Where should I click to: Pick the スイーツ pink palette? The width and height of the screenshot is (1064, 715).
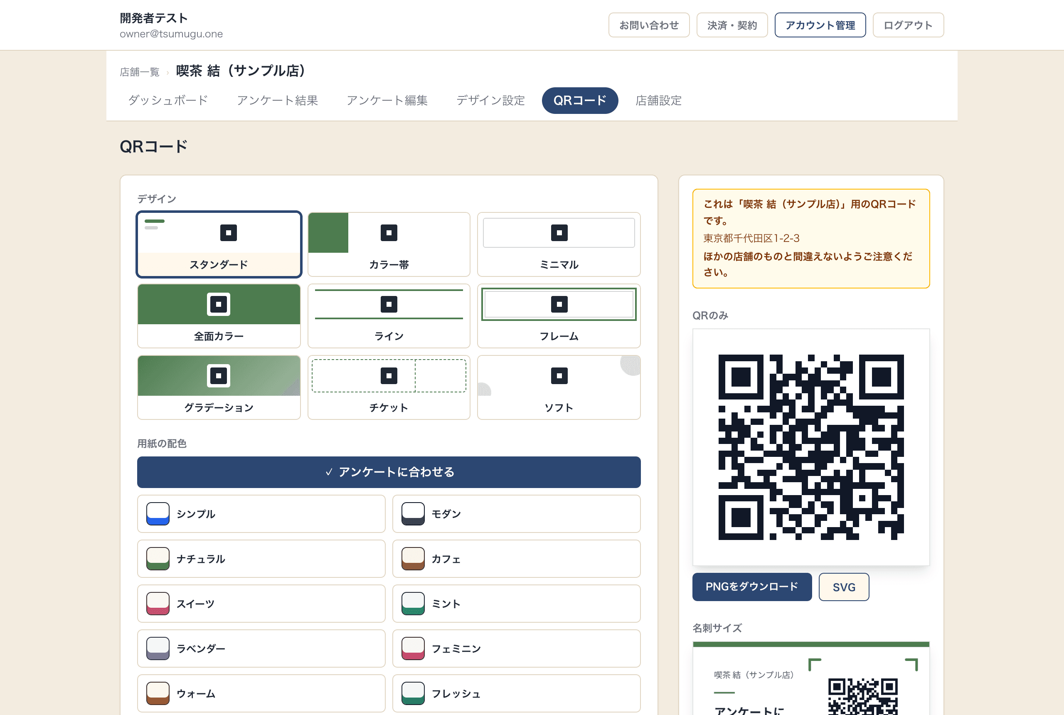coord(261,604)
